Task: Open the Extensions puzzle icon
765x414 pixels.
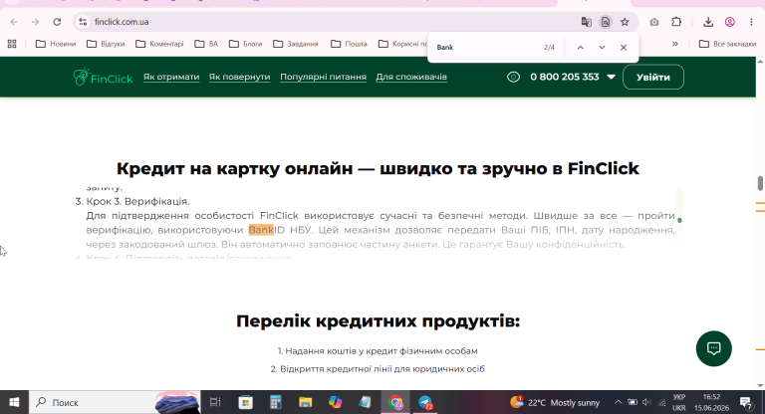Action: [676, 22]
